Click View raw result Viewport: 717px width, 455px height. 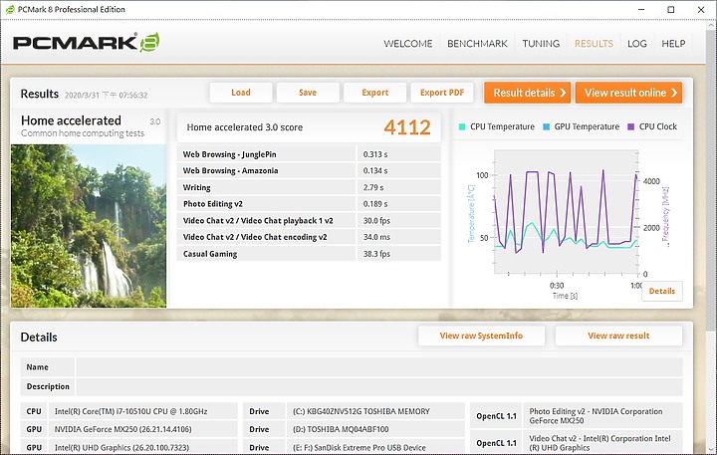618,336
